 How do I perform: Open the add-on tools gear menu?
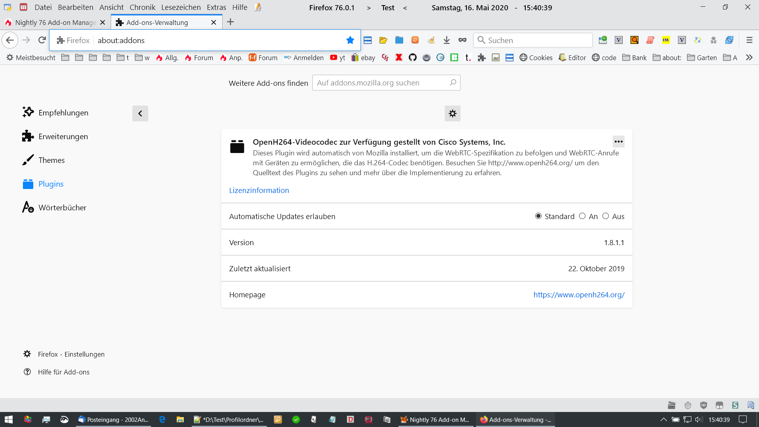pos(452,113)
